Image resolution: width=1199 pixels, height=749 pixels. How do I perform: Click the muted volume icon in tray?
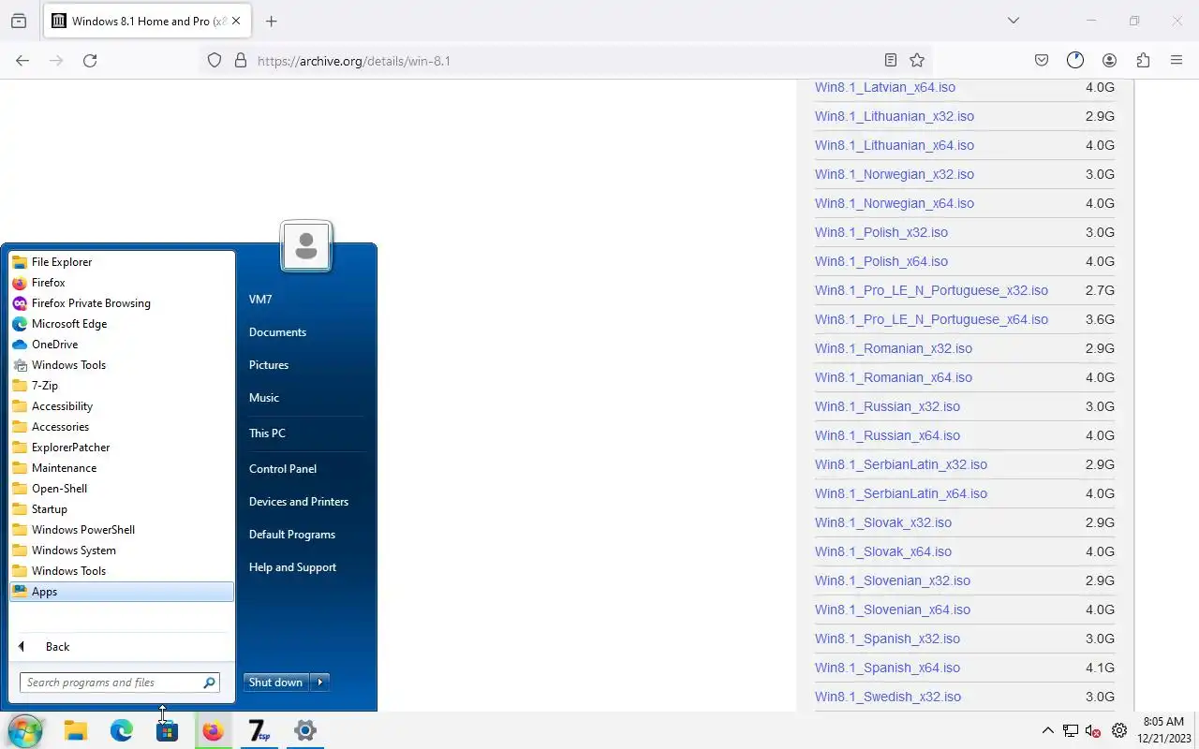pos(1093,731)
